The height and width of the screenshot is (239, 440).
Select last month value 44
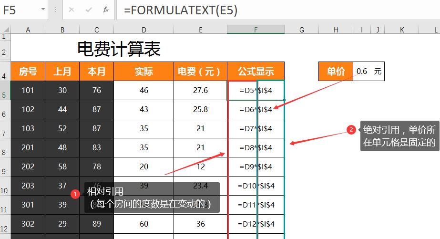click(62, 109)
